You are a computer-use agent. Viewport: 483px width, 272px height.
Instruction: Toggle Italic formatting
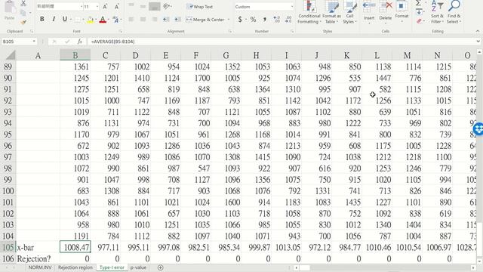54,20
